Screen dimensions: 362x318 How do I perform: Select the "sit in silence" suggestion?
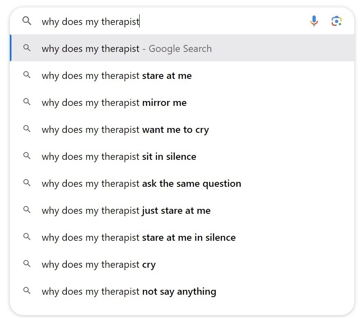[118, 156]
